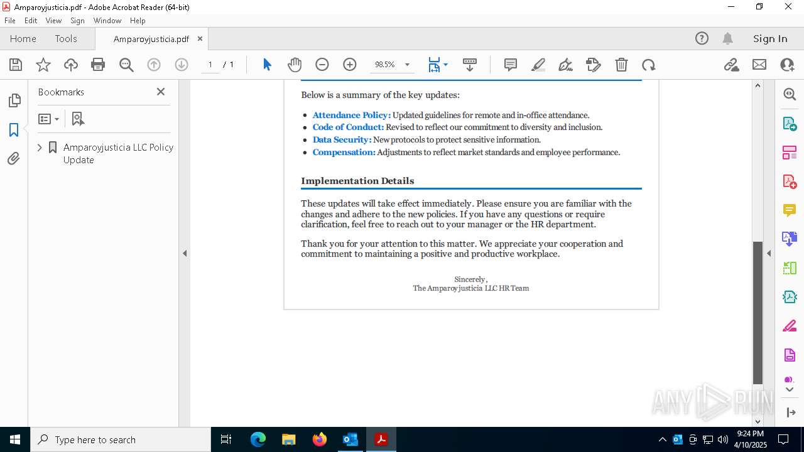This screenshot has width=804, height=452.
Task: Open the Windows Start menu
Action: [x=14, y=439]
